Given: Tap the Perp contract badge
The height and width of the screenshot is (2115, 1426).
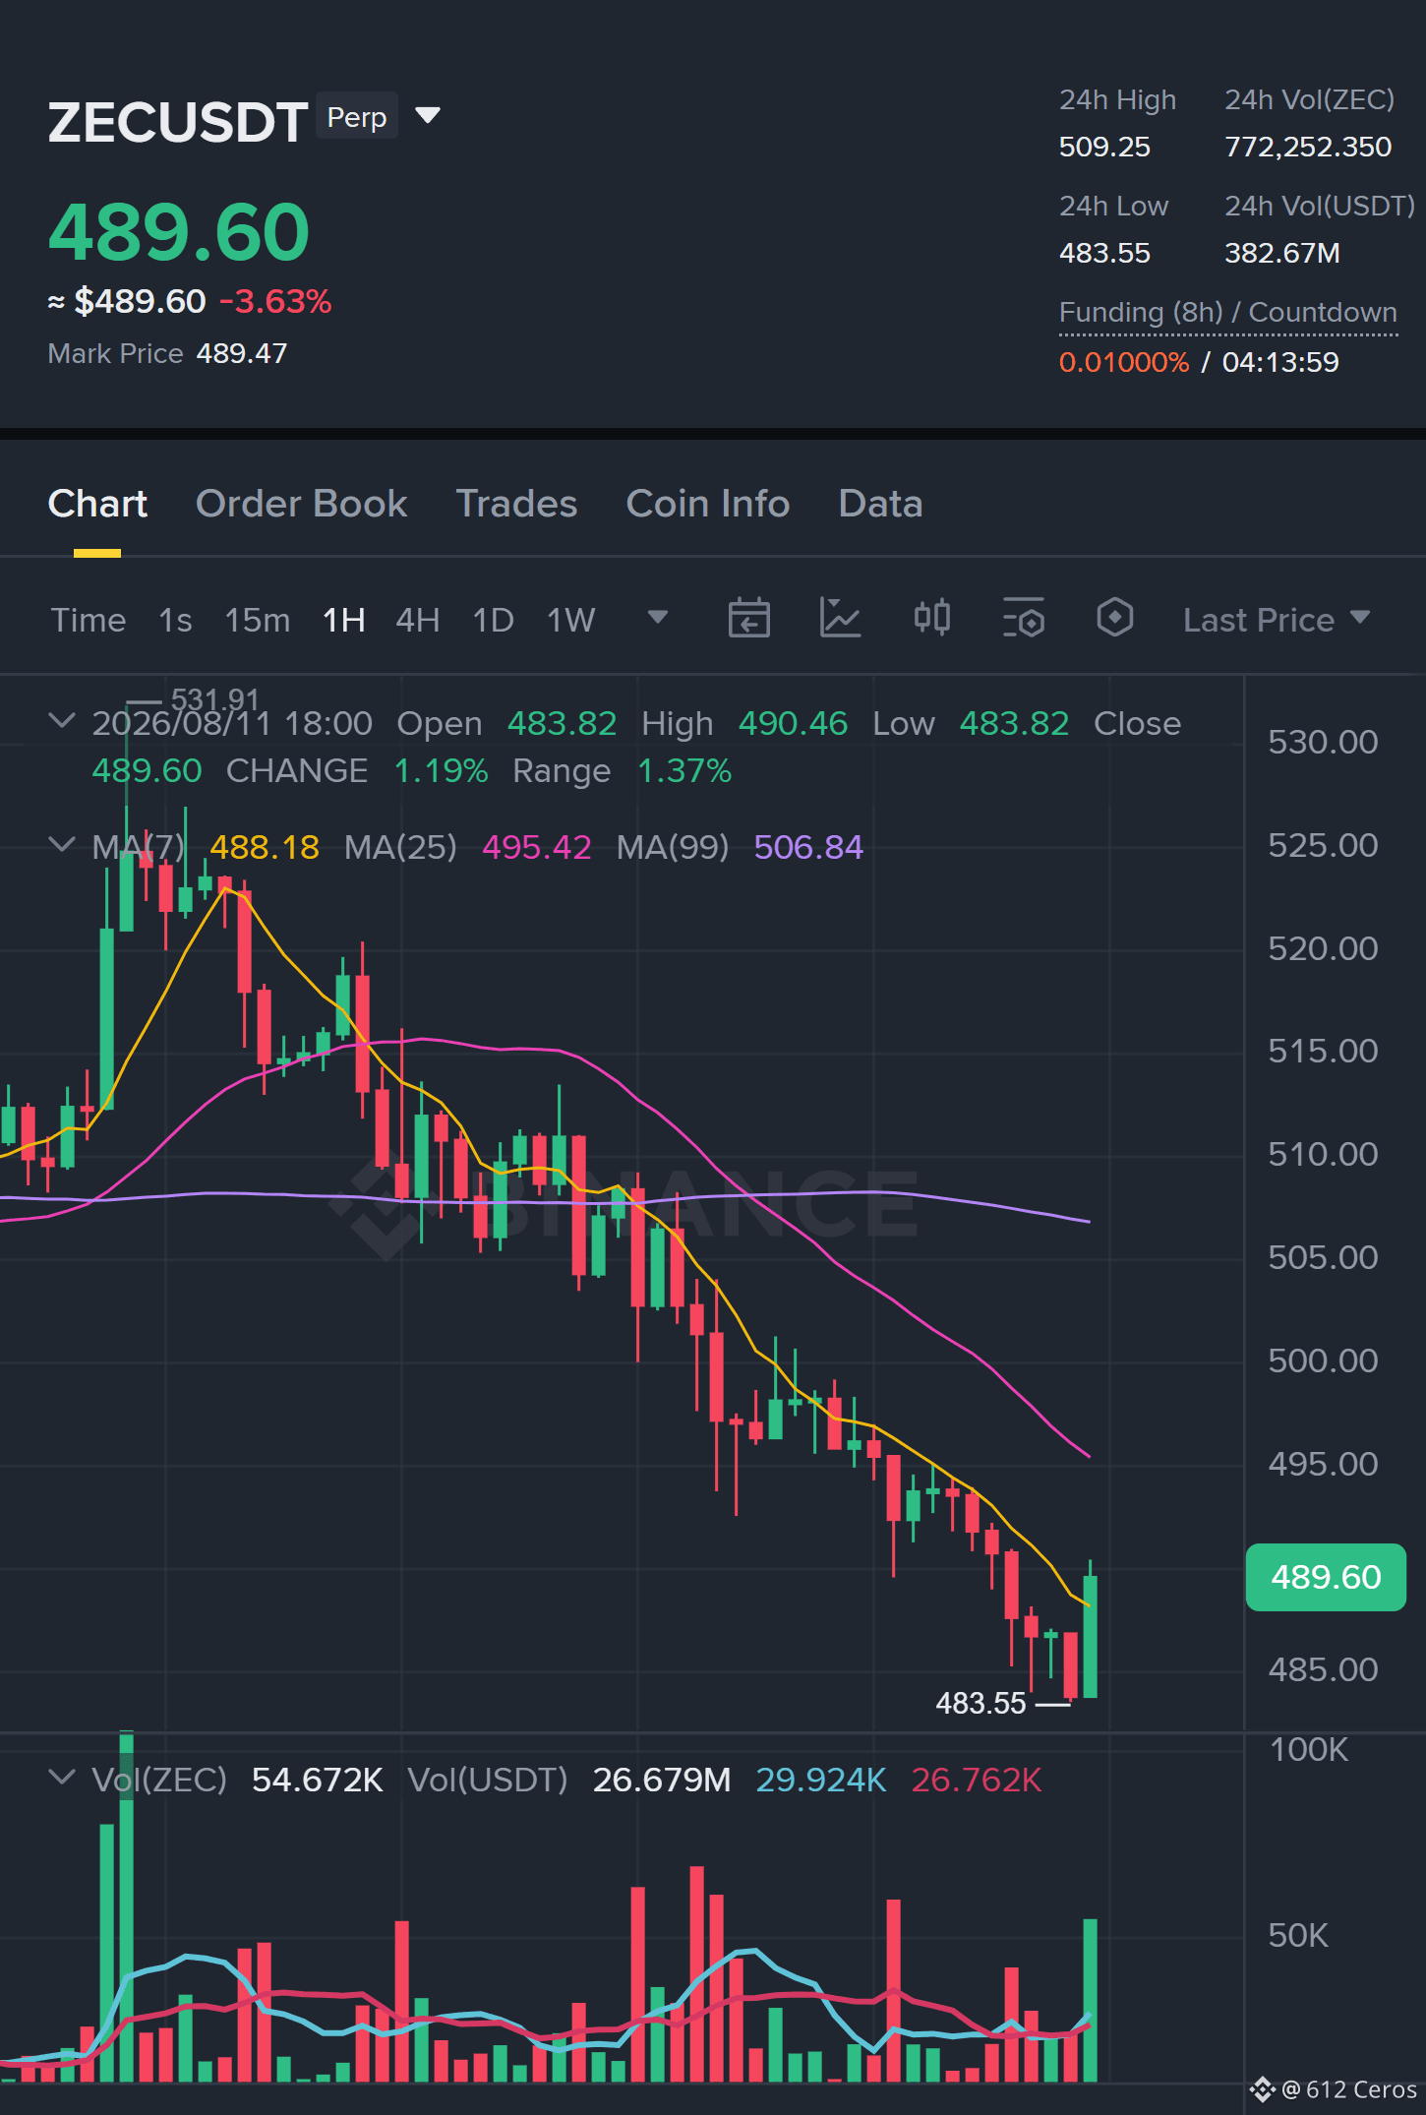Looking at the screenshot, I should 357,117.
